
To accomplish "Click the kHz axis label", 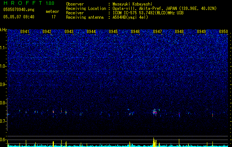I will pos(3,30).
